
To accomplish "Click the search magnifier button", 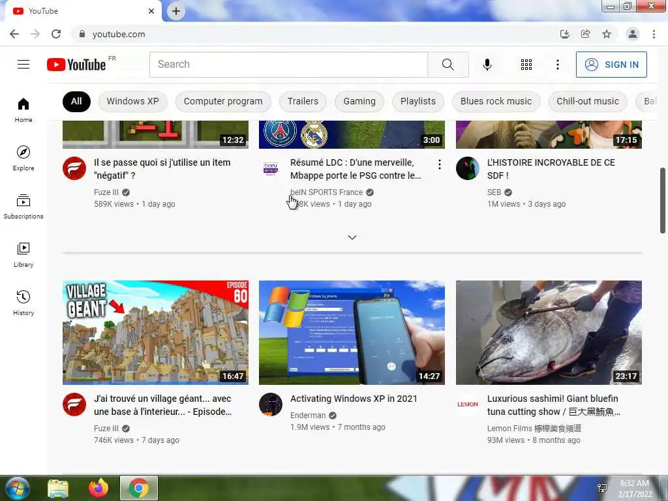I will 448,65.
